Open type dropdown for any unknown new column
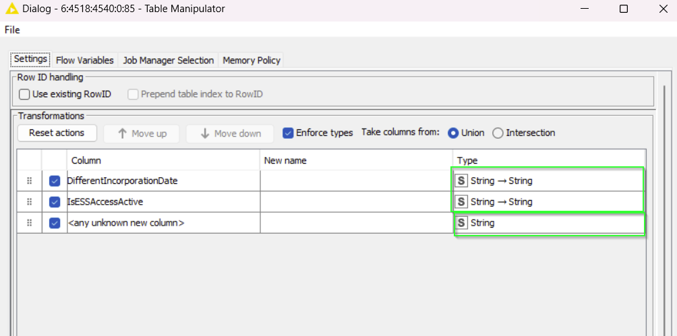 point(549,224)
